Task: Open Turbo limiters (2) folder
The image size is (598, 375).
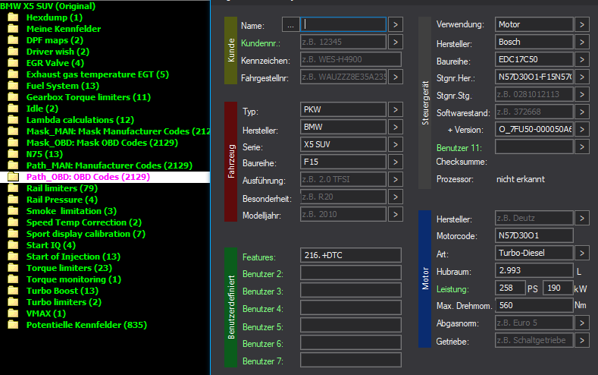Action: (x=64, y=302)
